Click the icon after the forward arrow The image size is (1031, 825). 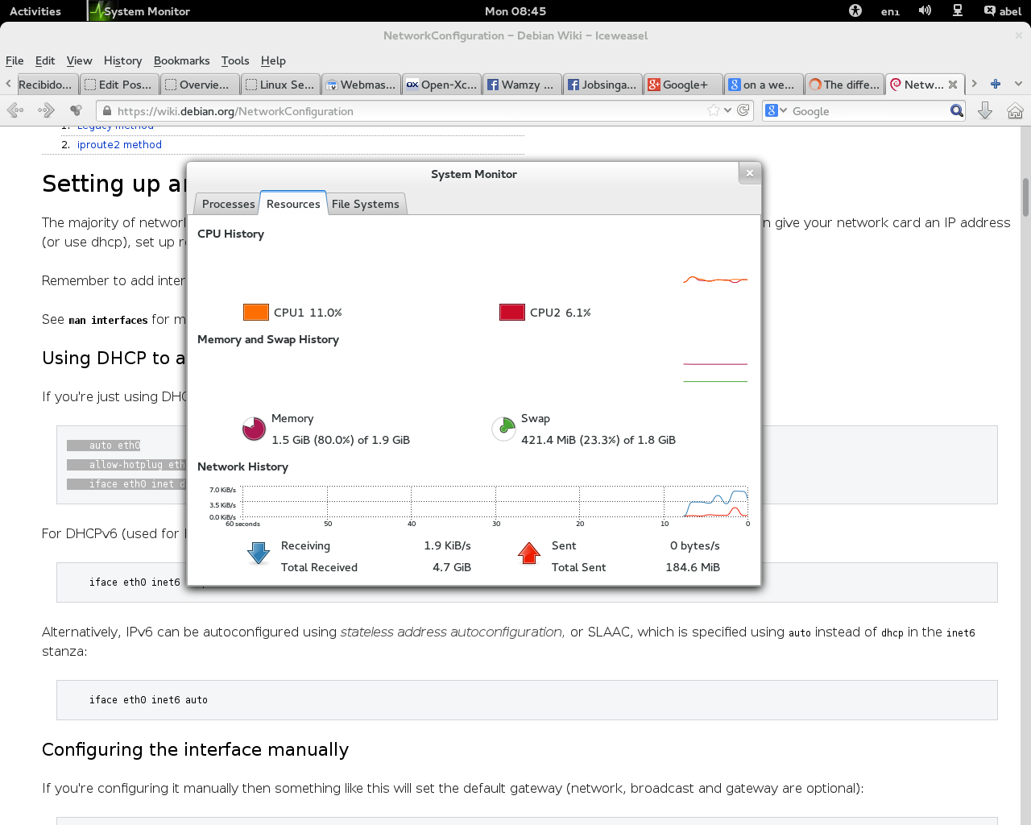point(76,110)
